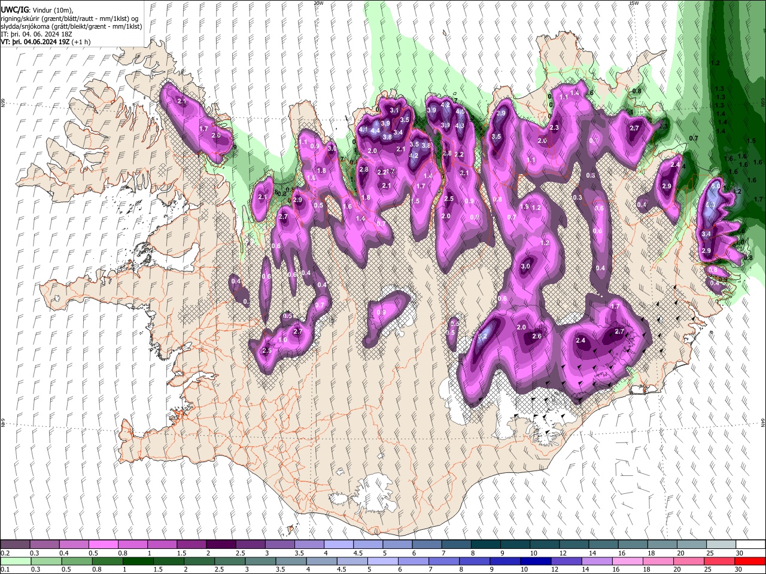Click the '5.0' snowfall value on east coast

(x=716, y=187)
